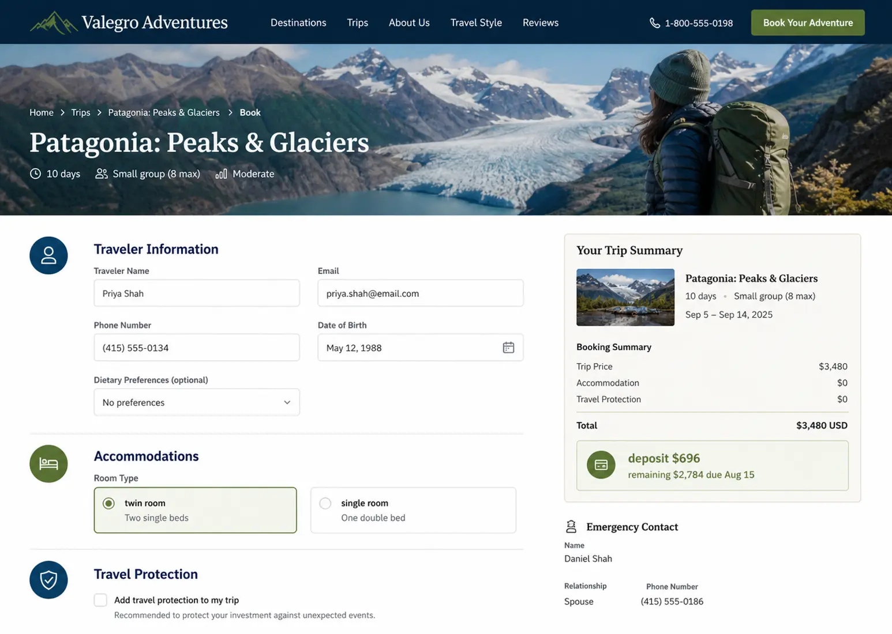Screen dimensions: 892x634
Task: Click the Traveler Name input field
Action: click(197, 293)
